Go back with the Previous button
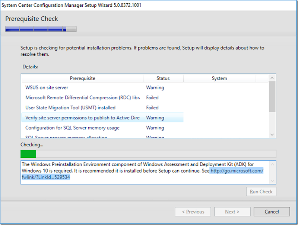 pyautogui.click(x=193, y=212)
